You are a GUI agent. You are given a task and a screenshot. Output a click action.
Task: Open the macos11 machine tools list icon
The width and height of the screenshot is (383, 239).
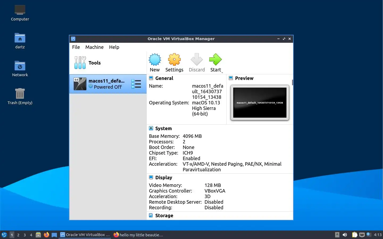click(x=136, y=84)
